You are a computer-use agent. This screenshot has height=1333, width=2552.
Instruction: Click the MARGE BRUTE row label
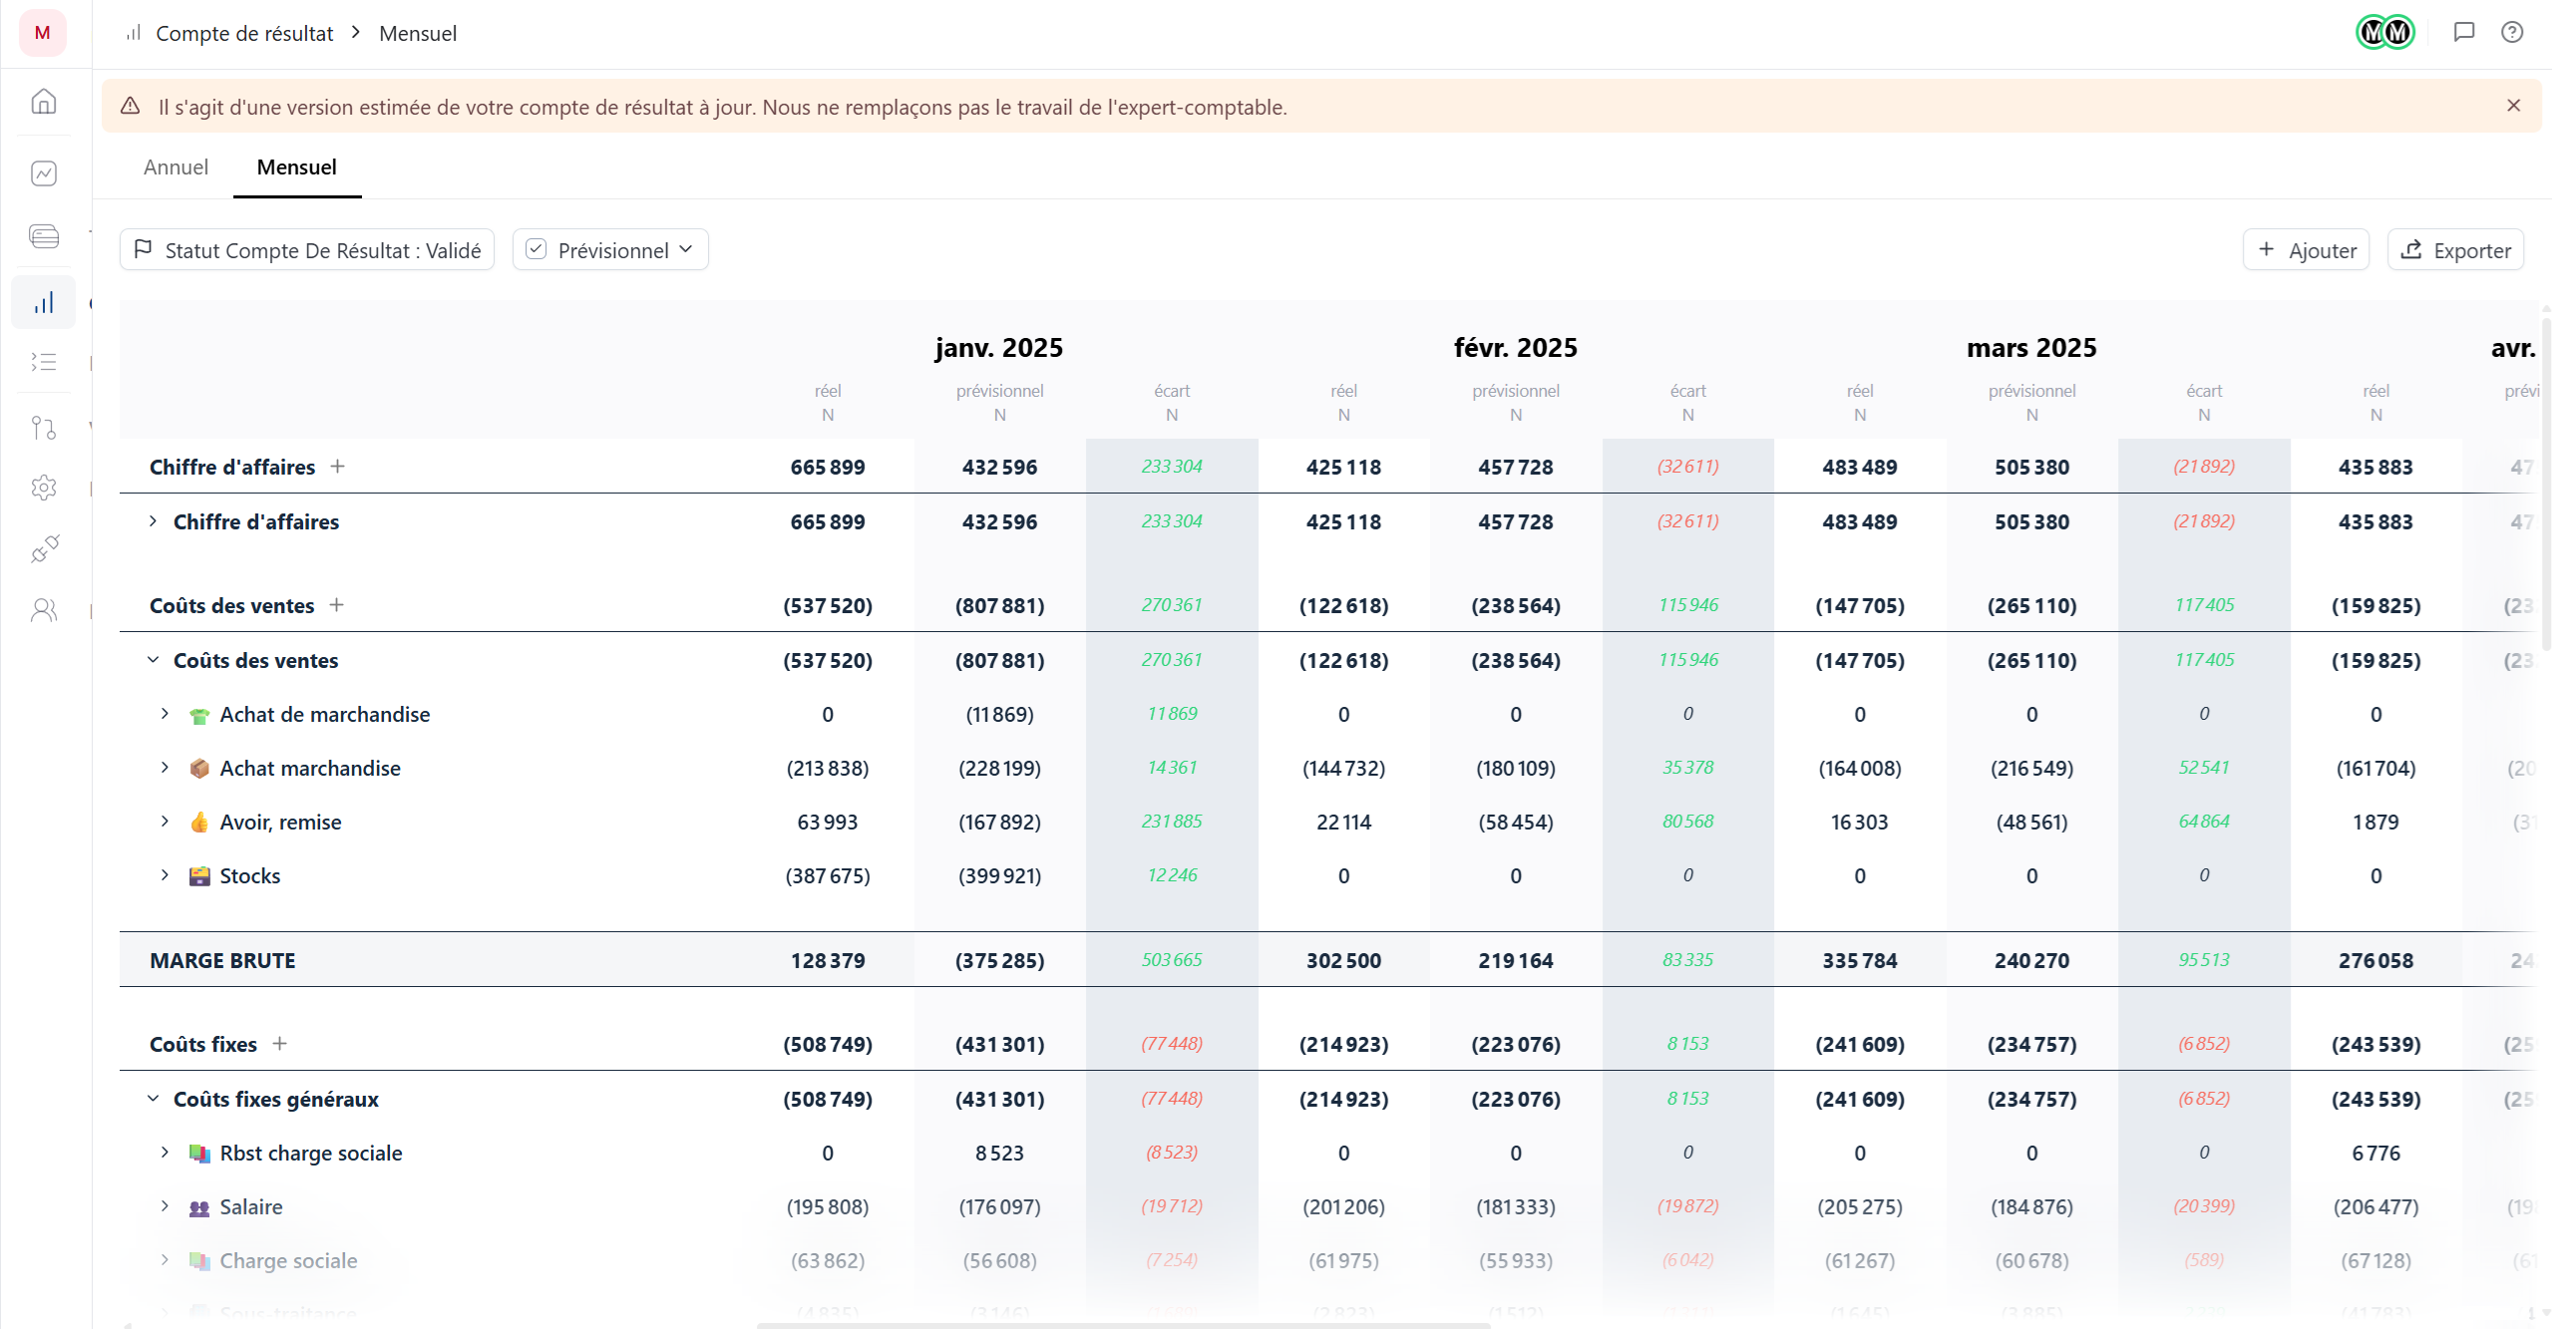point(222,960)
